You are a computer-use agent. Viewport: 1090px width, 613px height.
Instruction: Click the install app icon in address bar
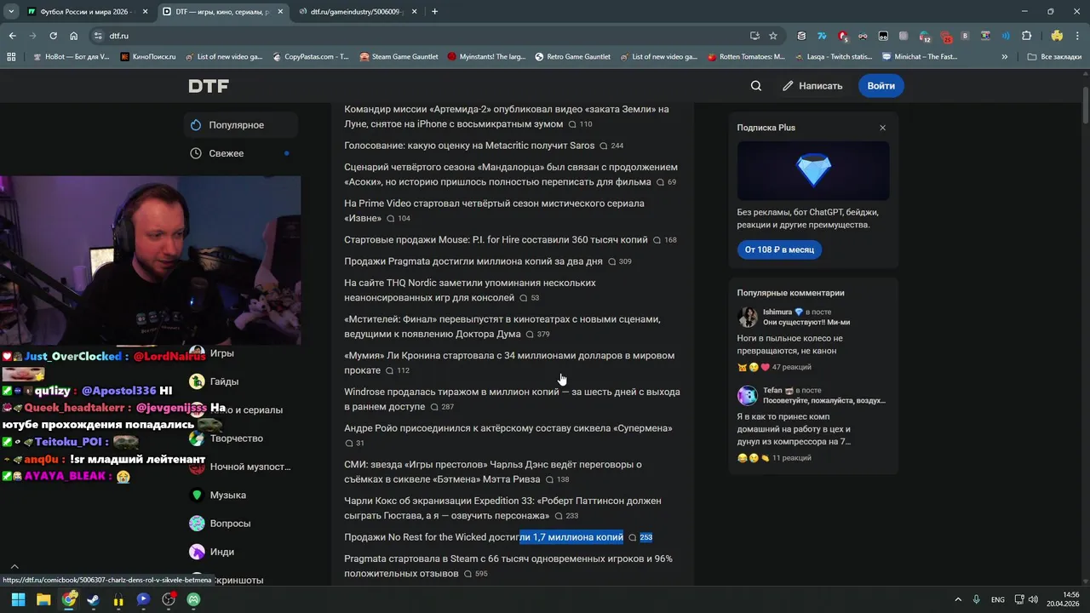point(754,36)
